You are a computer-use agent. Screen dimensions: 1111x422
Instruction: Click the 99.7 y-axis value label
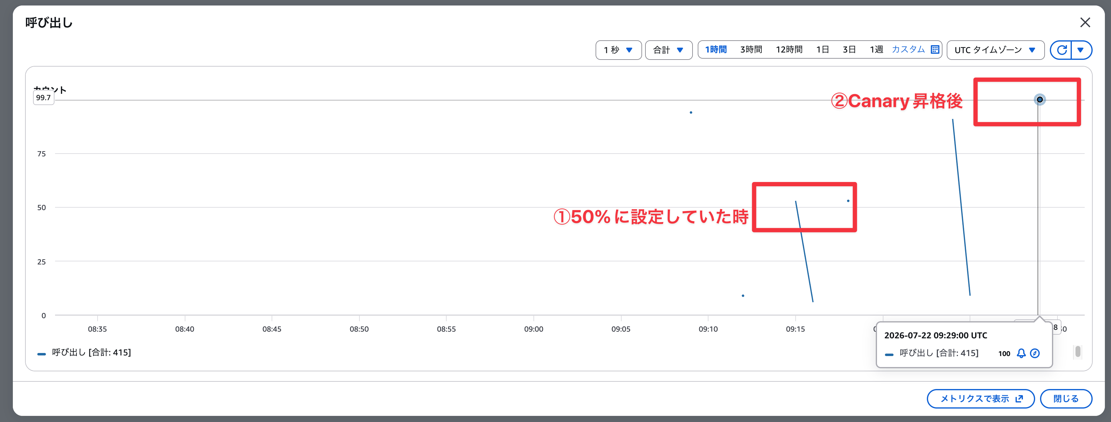click(43, 98)
